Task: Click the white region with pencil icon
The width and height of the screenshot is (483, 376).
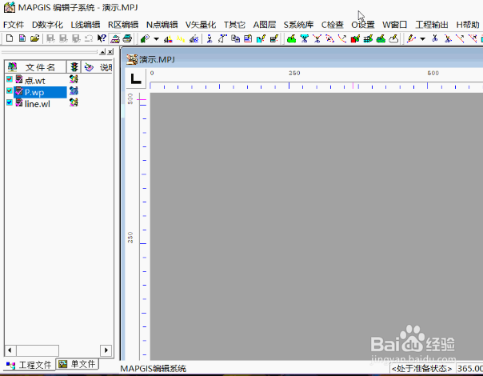Action: coord(393,39)
